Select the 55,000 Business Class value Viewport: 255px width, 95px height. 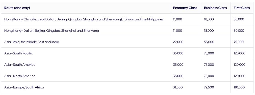coord(209,42)
